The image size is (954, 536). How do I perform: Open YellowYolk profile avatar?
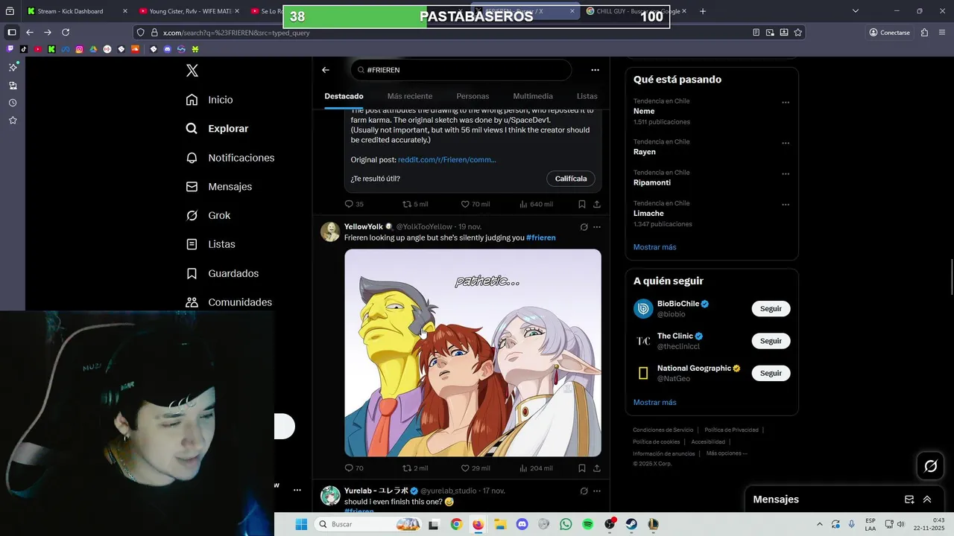coord(330,232)
